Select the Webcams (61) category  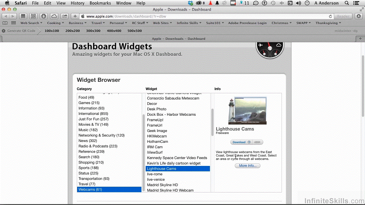(109, 189)
